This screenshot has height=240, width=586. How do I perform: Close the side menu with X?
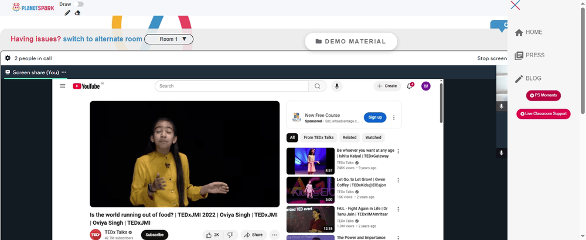515,5
